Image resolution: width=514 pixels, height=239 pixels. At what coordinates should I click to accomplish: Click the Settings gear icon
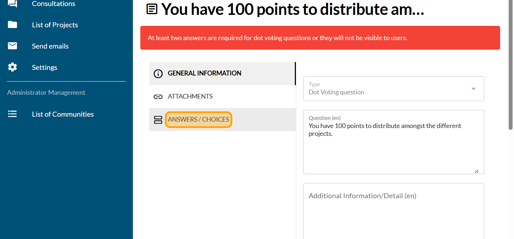point(12,67)
